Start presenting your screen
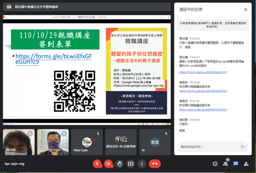The width and height of the screenshot is (256, 173). click(131, 164)
